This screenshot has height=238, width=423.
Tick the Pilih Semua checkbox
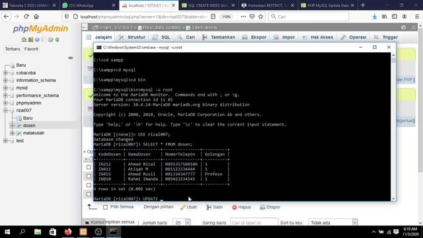coord(106,207)
